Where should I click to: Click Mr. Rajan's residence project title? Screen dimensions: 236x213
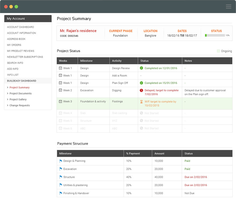tap(78, 31)
